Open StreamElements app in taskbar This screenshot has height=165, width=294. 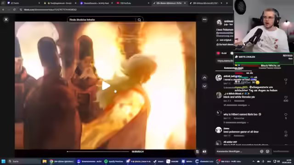(x=90, y=161)
